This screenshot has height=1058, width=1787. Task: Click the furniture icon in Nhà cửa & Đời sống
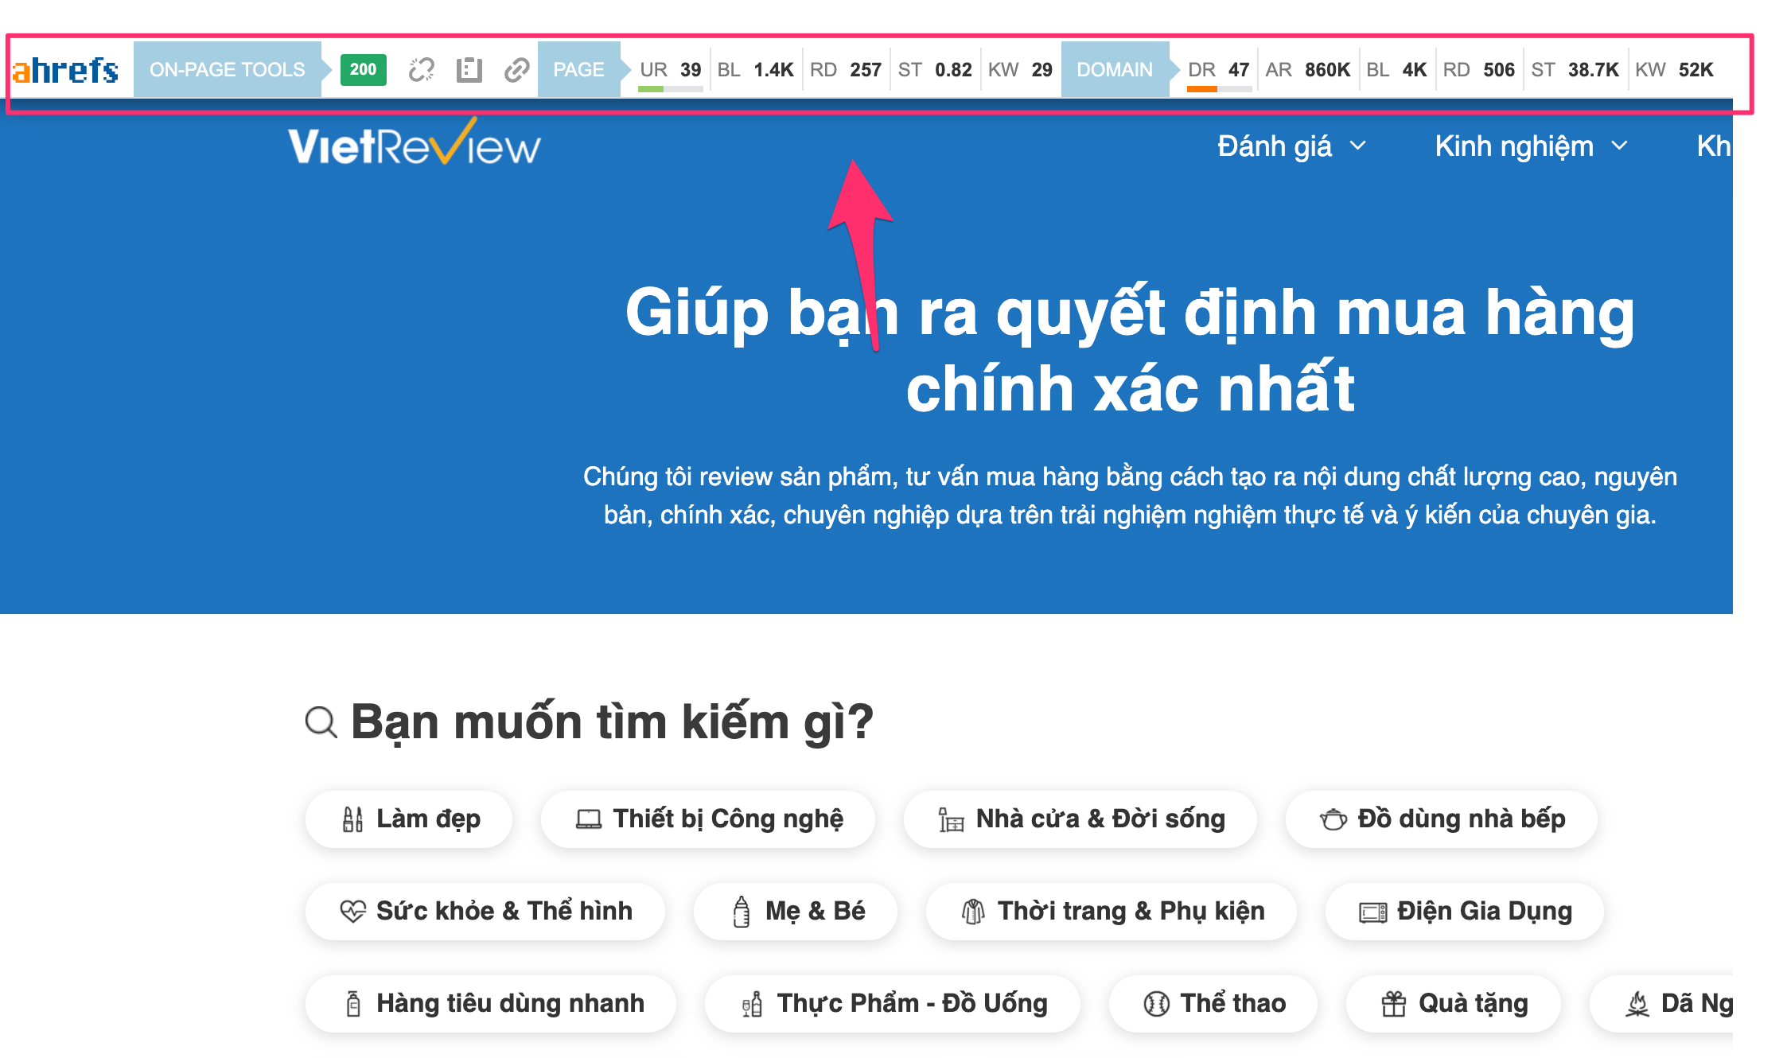(x=951, y=819)
